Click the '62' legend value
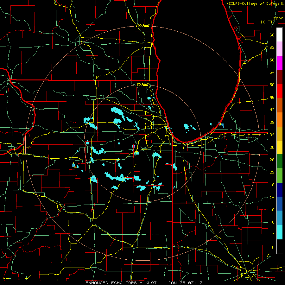This screenshot has height=285, width=285. point(272,47)
